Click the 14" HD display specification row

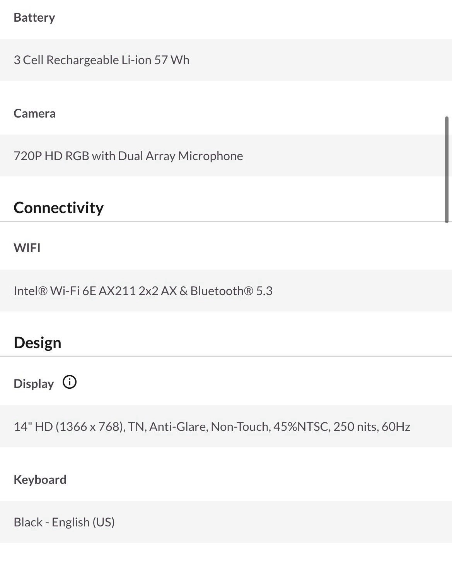pos(226,426)
